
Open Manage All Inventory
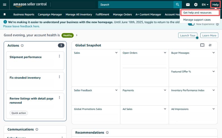coord(79,14)
